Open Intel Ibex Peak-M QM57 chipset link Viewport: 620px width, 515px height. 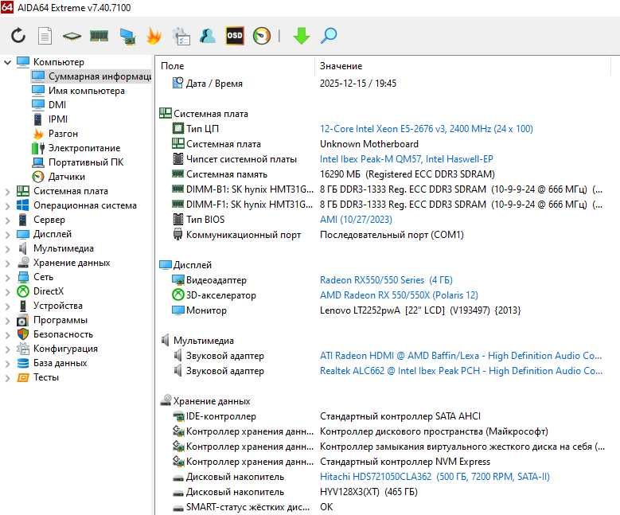tap(406, 159)
